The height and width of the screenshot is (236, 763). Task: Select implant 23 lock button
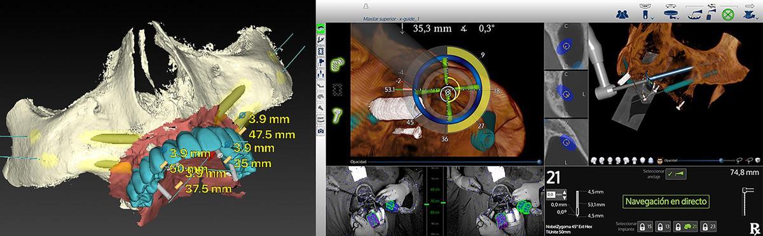(709, 226)
